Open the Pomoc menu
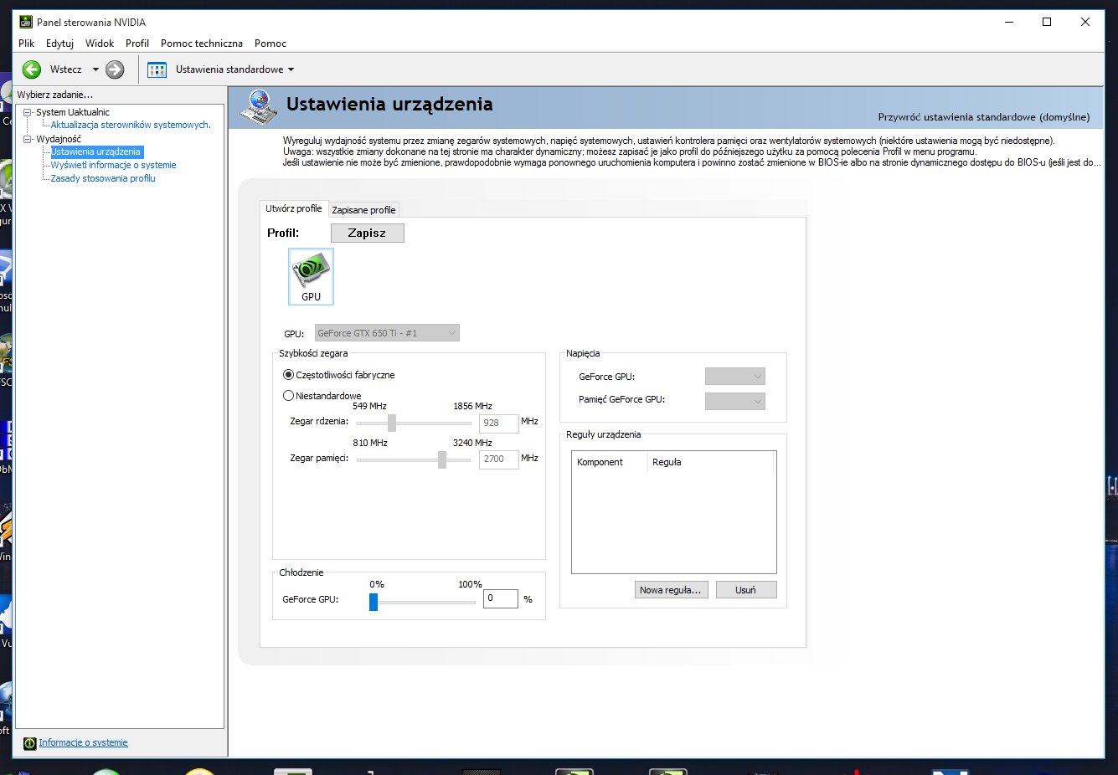The height and width of the screenshot is (775, 1118). coord(270,44)
